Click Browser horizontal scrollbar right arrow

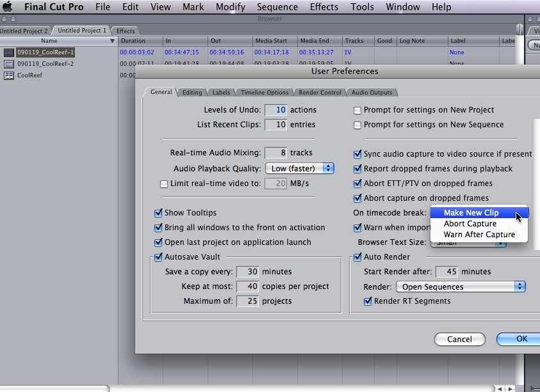pos(511,389)
